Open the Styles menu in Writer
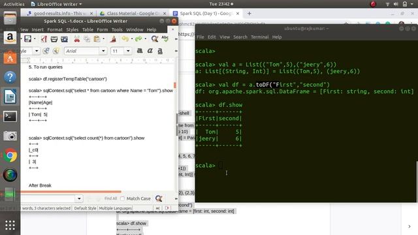Image resolution: width=418 pixels, height=235 pixels. click(x=72, y=29)
